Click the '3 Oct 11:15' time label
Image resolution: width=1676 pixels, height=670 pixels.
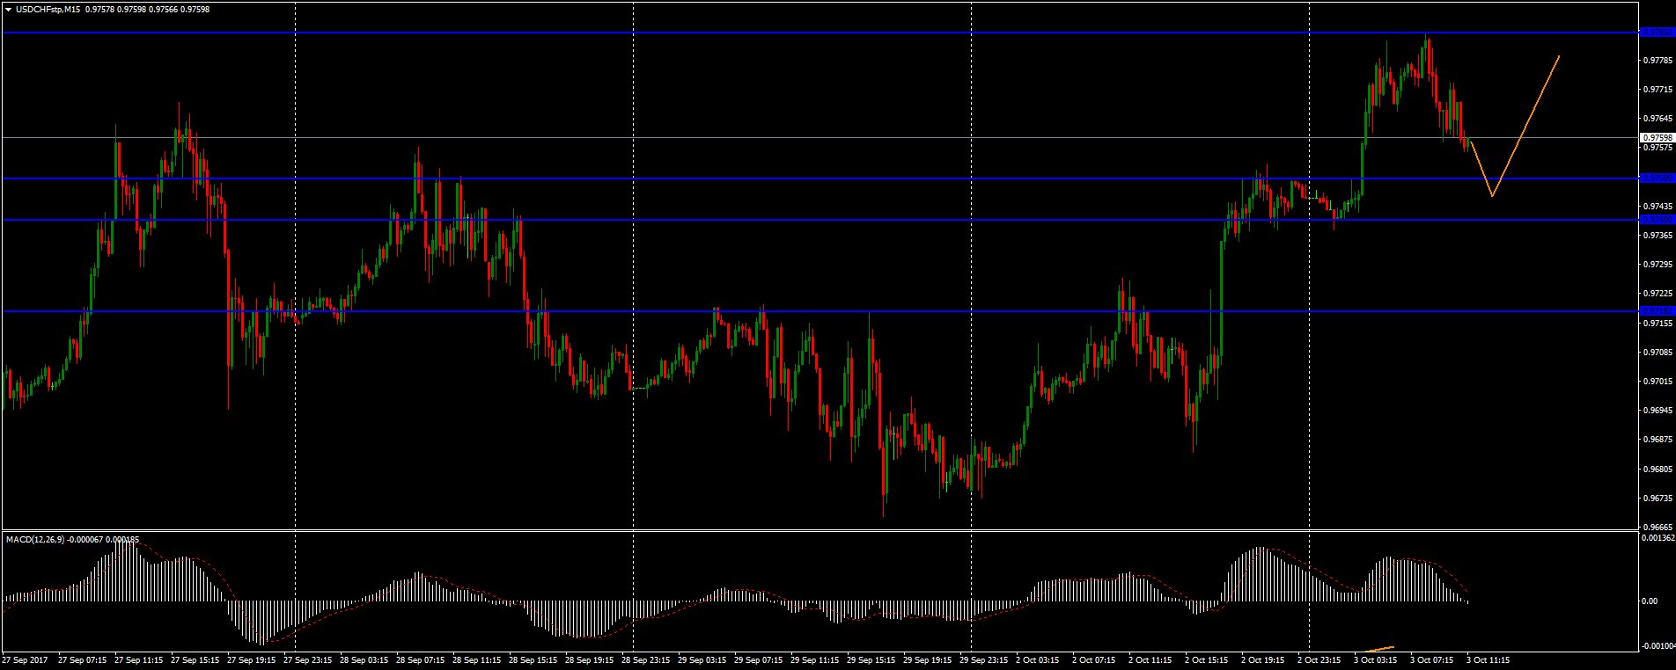point(1488,659)
